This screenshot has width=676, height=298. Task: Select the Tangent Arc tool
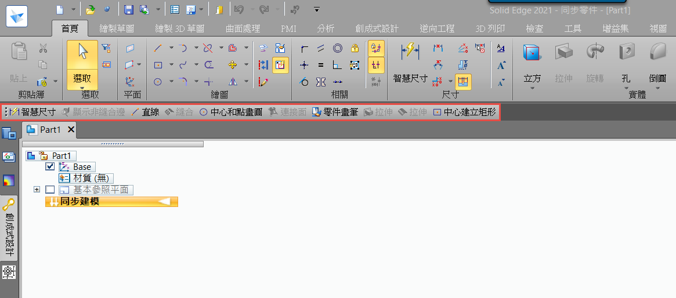tap(183, 48)
